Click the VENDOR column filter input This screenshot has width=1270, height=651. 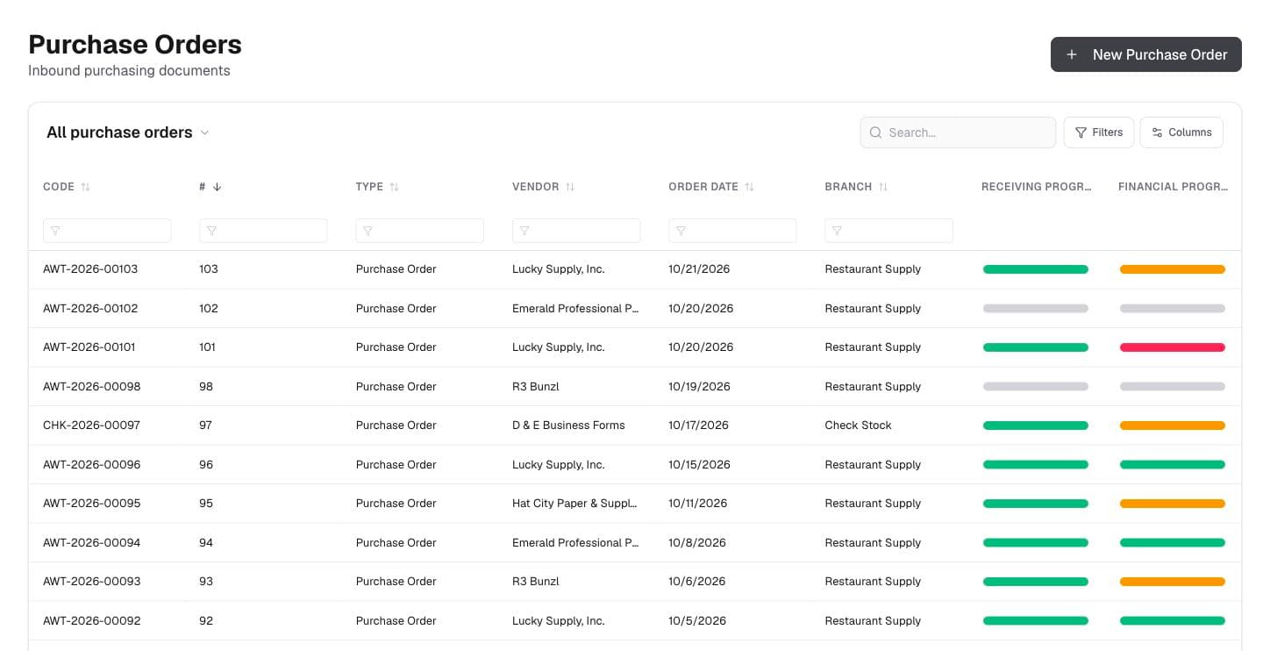tap(576, 231)
